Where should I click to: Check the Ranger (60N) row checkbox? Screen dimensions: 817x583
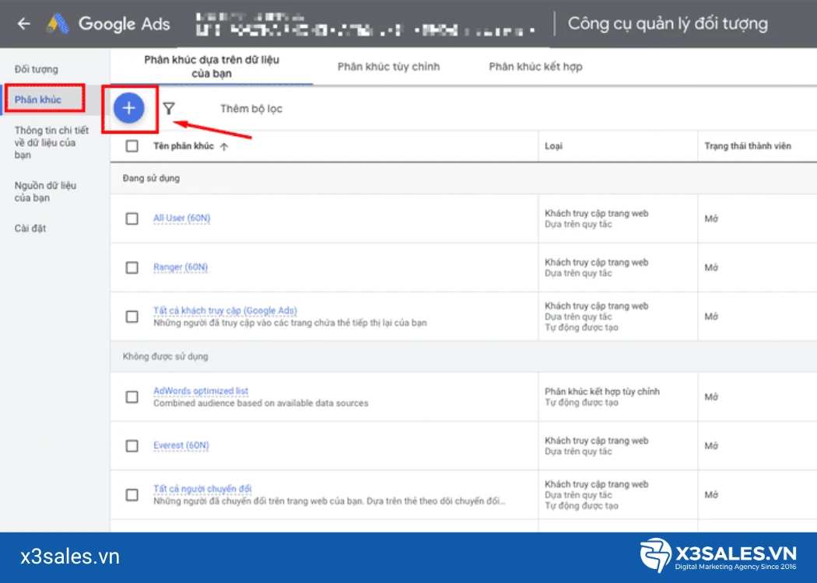pos(131,267)
